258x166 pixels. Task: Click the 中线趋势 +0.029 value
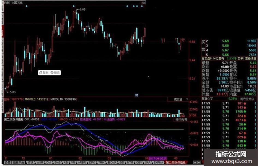[x=114, y=119]
